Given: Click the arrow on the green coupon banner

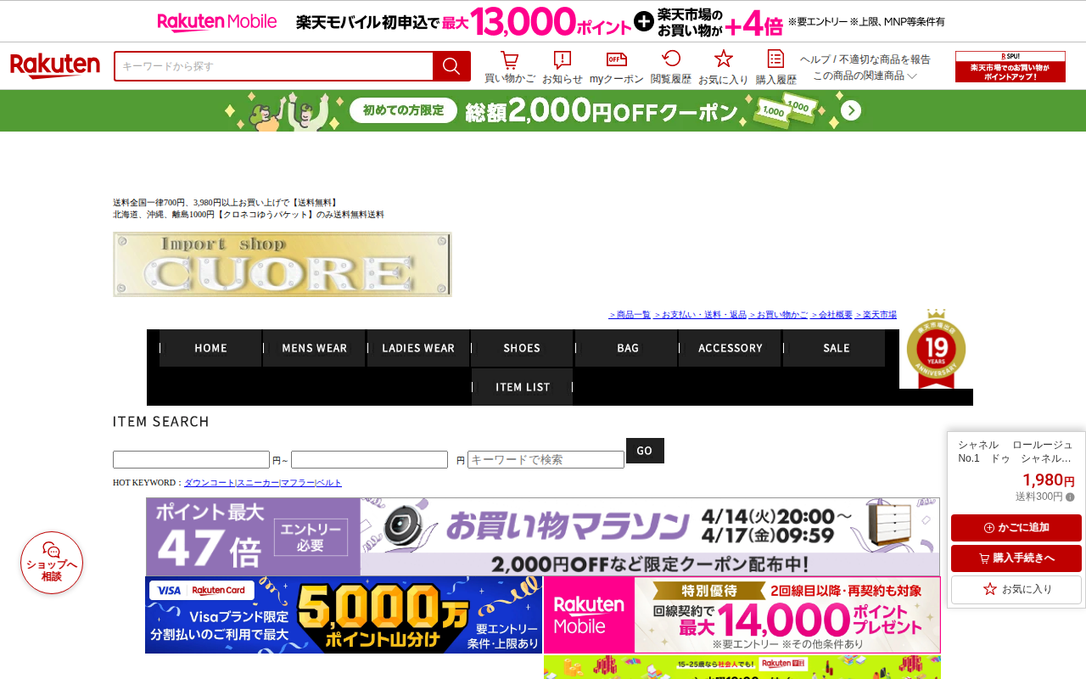Looking at the screenshot, I should [851, 111].
